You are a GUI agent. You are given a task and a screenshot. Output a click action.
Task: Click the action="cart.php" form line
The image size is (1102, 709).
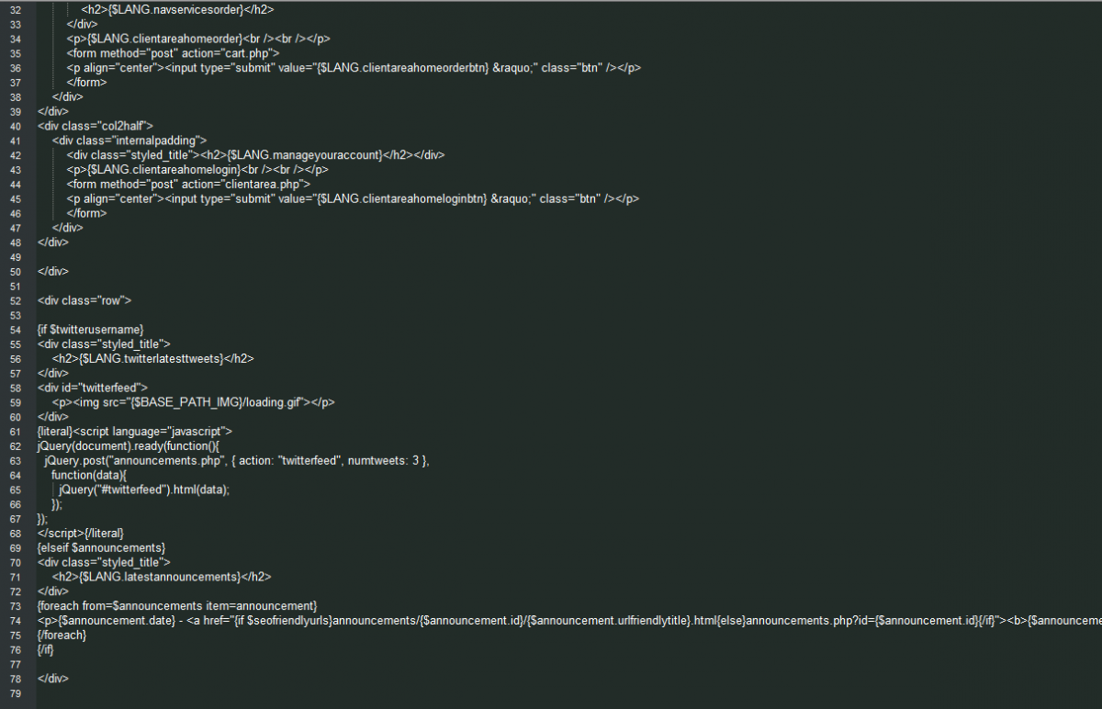174,53
